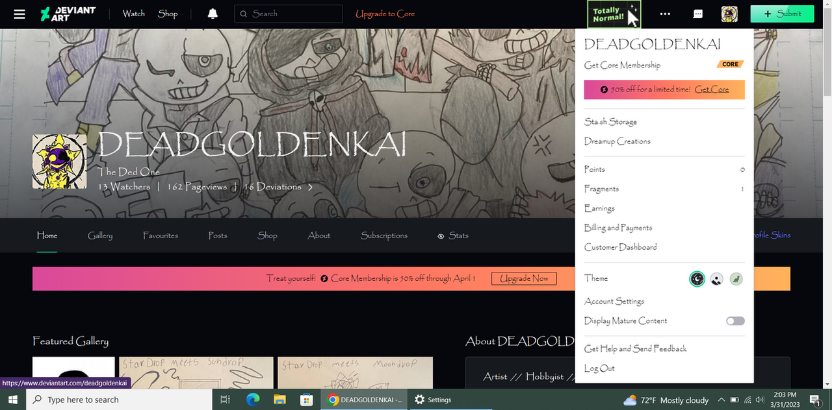Focus the DeviantArt search field
Screen dimensions: 832x410
tap(288, 14)
